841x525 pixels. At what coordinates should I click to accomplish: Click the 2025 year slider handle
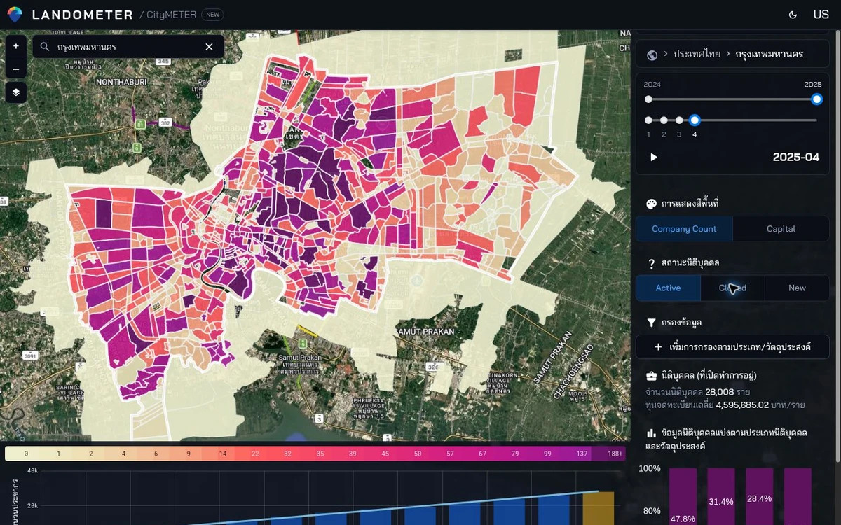[816, 99]
